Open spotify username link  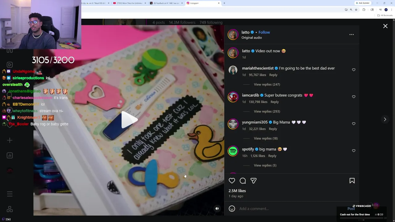point(248,149)
